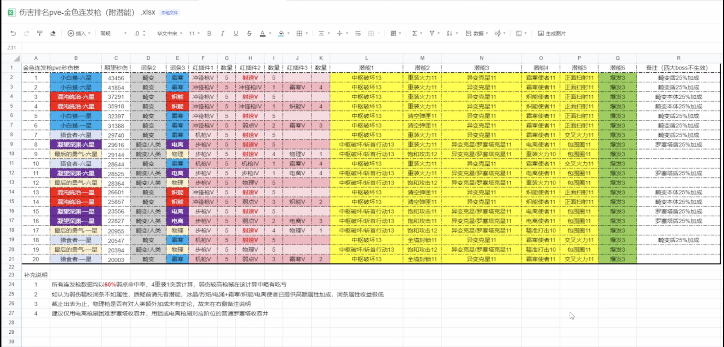Image resolution: width=724 pixels, height=347 pixels.
Task: Click the lightning quick-tools icon
Action: [x=498, y=33]
